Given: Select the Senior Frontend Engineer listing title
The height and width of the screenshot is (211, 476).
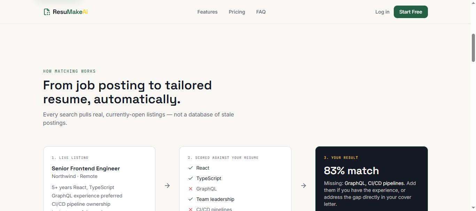Looking at the screenshot, I should click(x=86, y=168).
